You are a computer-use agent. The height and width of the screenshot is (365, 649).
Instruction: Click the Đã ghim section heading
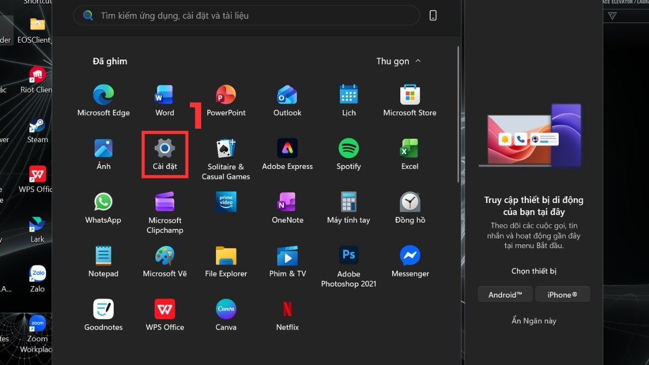click(110, 61)
